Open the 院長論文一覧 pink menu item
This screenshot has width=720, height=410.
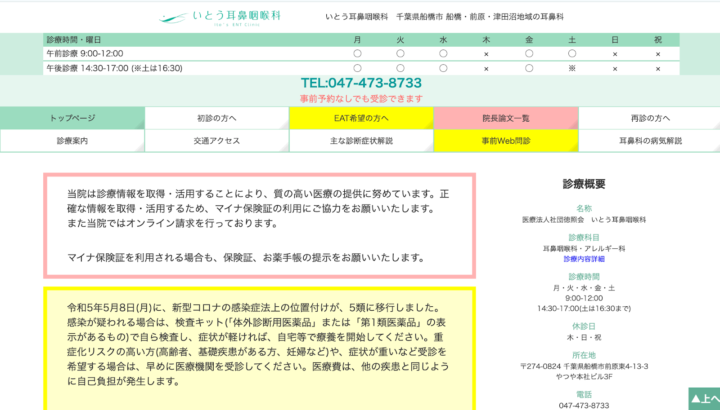[505, 118]
